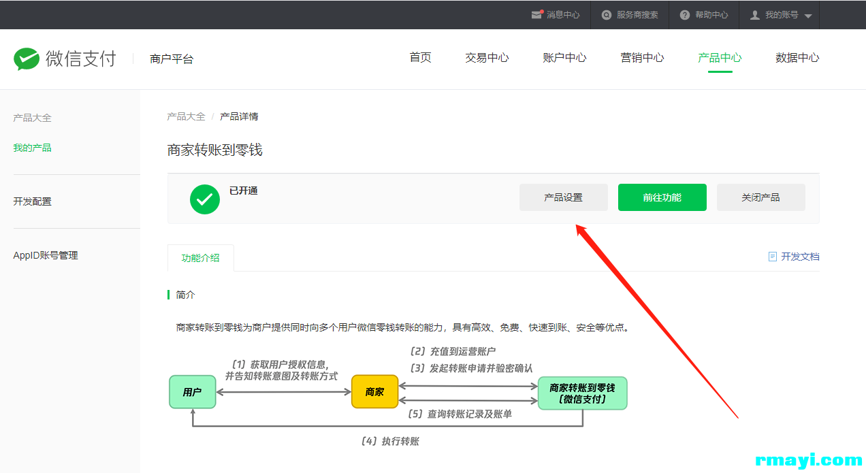Expand the 我的账号 dropdown arrow
Image resolution: width=866 pixels, height=473 pixels.
point(808,16)
